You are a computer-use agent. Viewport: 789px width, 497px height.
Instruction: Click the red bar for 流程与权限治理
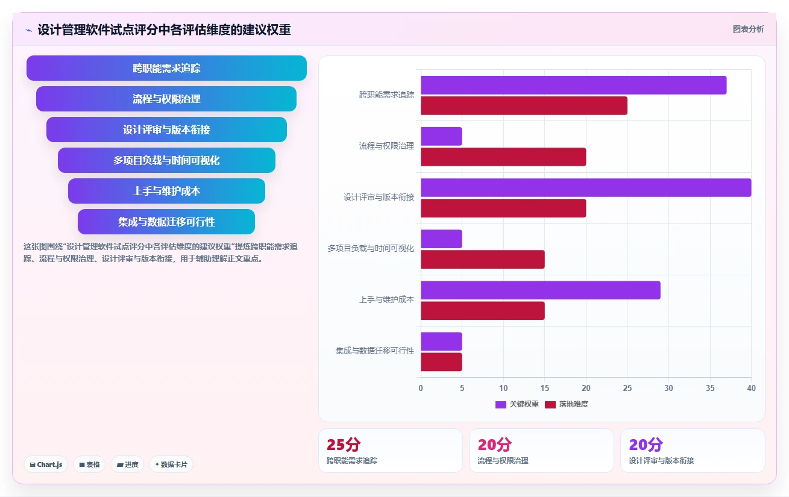(503, 157)
